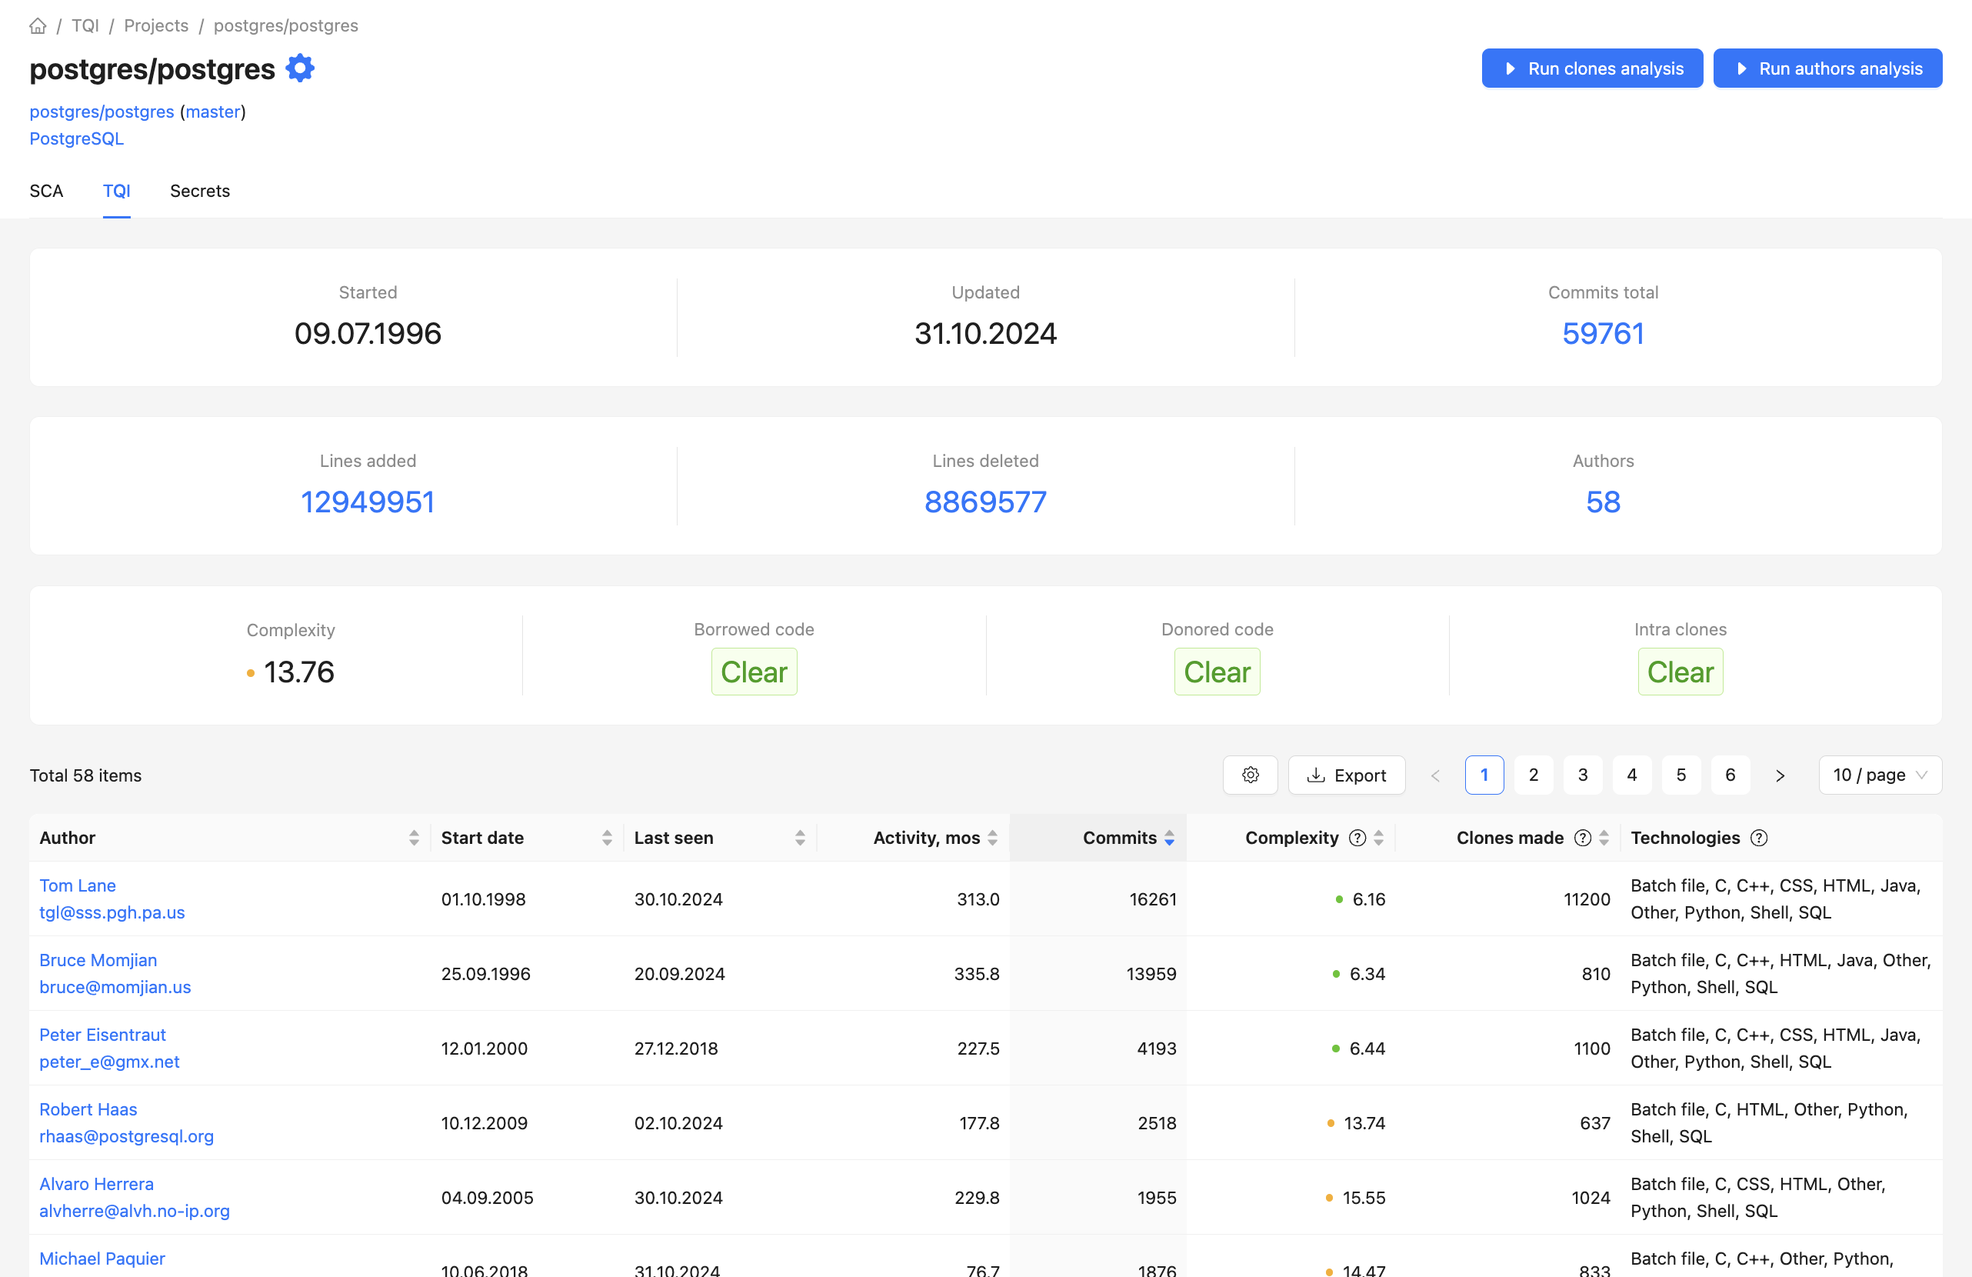Image resolution: width=1972 pixels, height=1277 pixels.
Task: Click Borrowed code Clear badge
Action: [753, 672]
